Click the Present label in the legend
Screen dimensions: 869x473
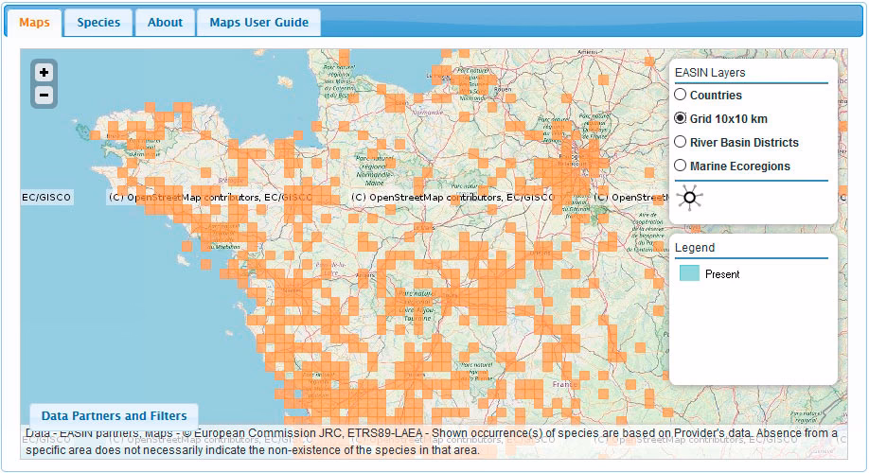click(x=722, y=274)
